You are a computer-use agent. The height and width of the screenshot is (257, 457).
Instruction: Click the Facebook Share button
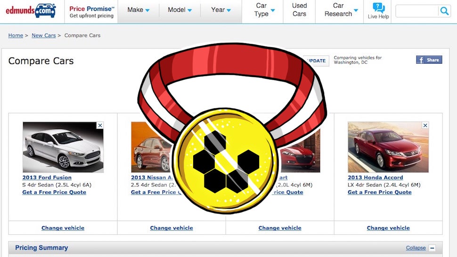[x=429, y=60]
